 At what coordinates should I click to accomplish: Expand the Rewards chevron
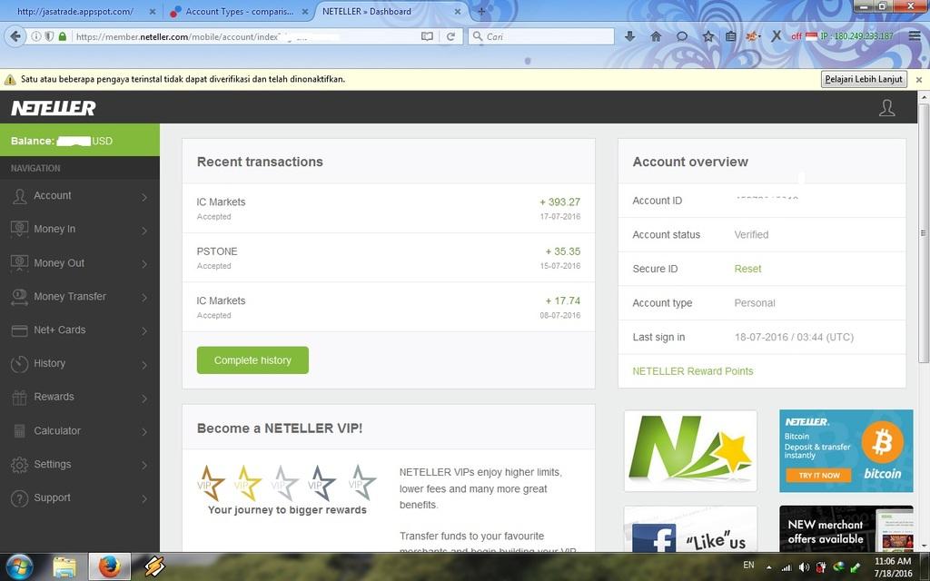[x=144, y=398]
